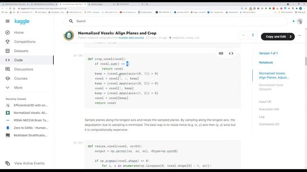Viewport: 307px width, 172px height.
Task: Click the line voxel = voxel[:, keep]
Action: pyautogui.click(x=114, y=88)
